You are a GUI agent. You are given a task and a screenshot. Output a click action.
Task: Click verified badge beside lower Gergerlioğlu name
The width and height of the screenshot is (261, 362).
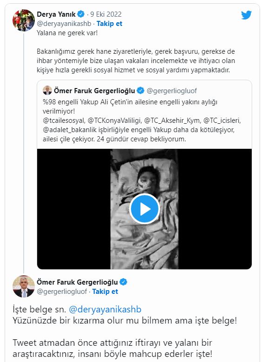click(124, 282)
